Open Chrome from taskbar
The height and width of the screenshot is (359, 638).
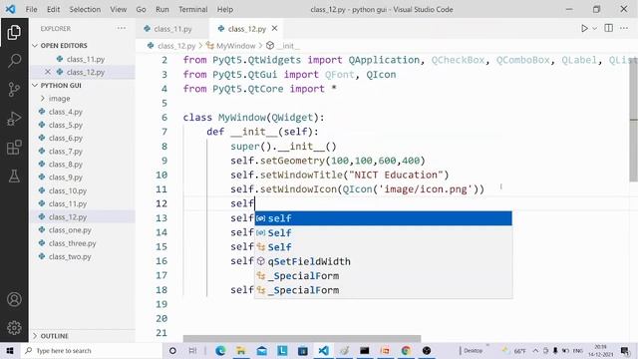point(406,350)
